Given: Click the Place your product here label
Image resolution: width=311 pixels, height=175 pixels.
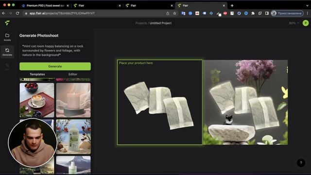Looking at the screenshot, I should click(x=136, y=63).
